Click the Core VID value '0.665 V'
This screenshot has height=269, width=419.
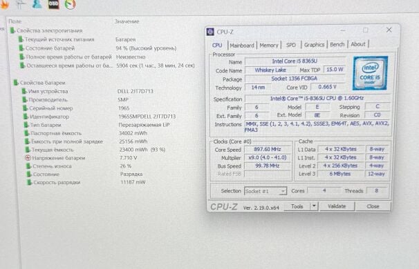(328, 87)
